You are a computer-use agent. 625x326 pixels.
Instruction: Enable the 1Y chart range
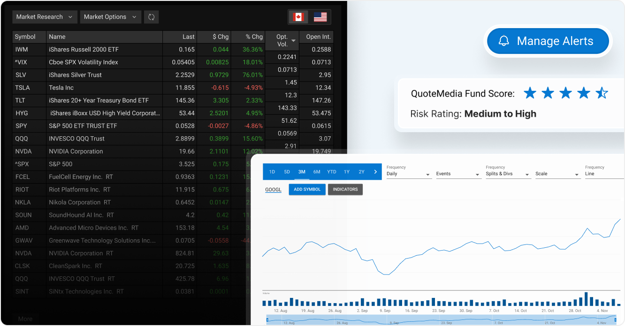point(346,172)
